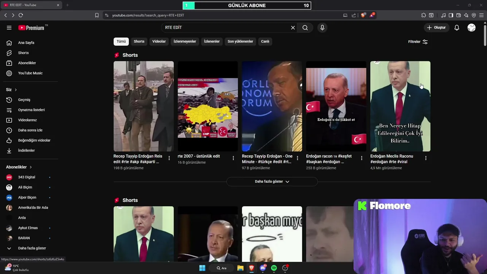This screenshot has width=487, height=274.
Task: Open Discord from taskbar
Action: click(x=263, y=268)
